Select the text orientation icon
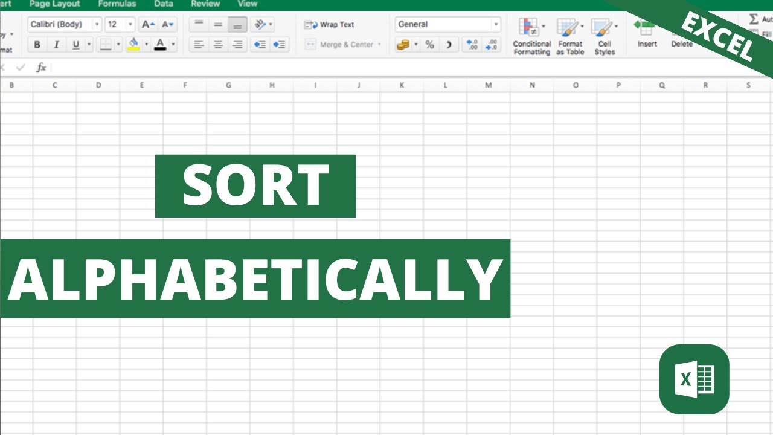 [260, 25]
